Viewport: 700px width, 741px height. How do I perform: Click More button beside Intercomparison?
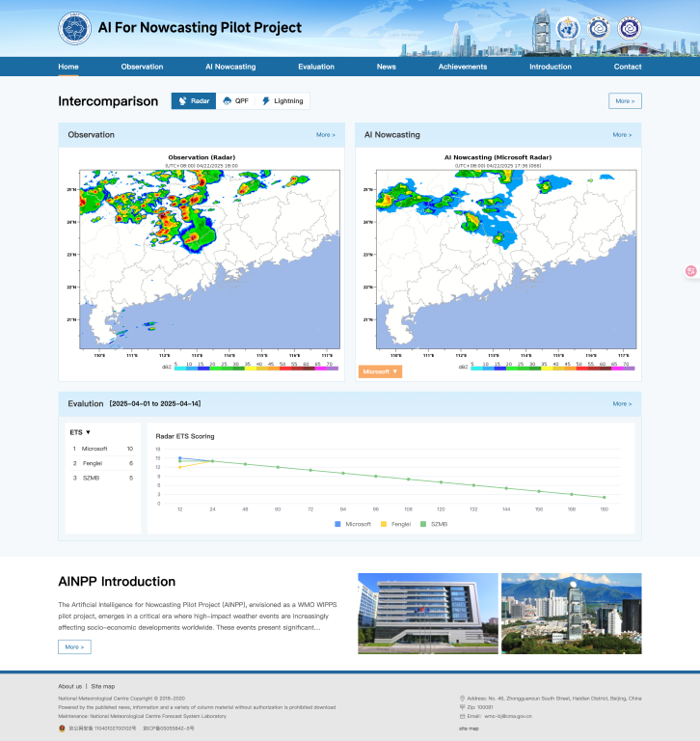point(625,100)
